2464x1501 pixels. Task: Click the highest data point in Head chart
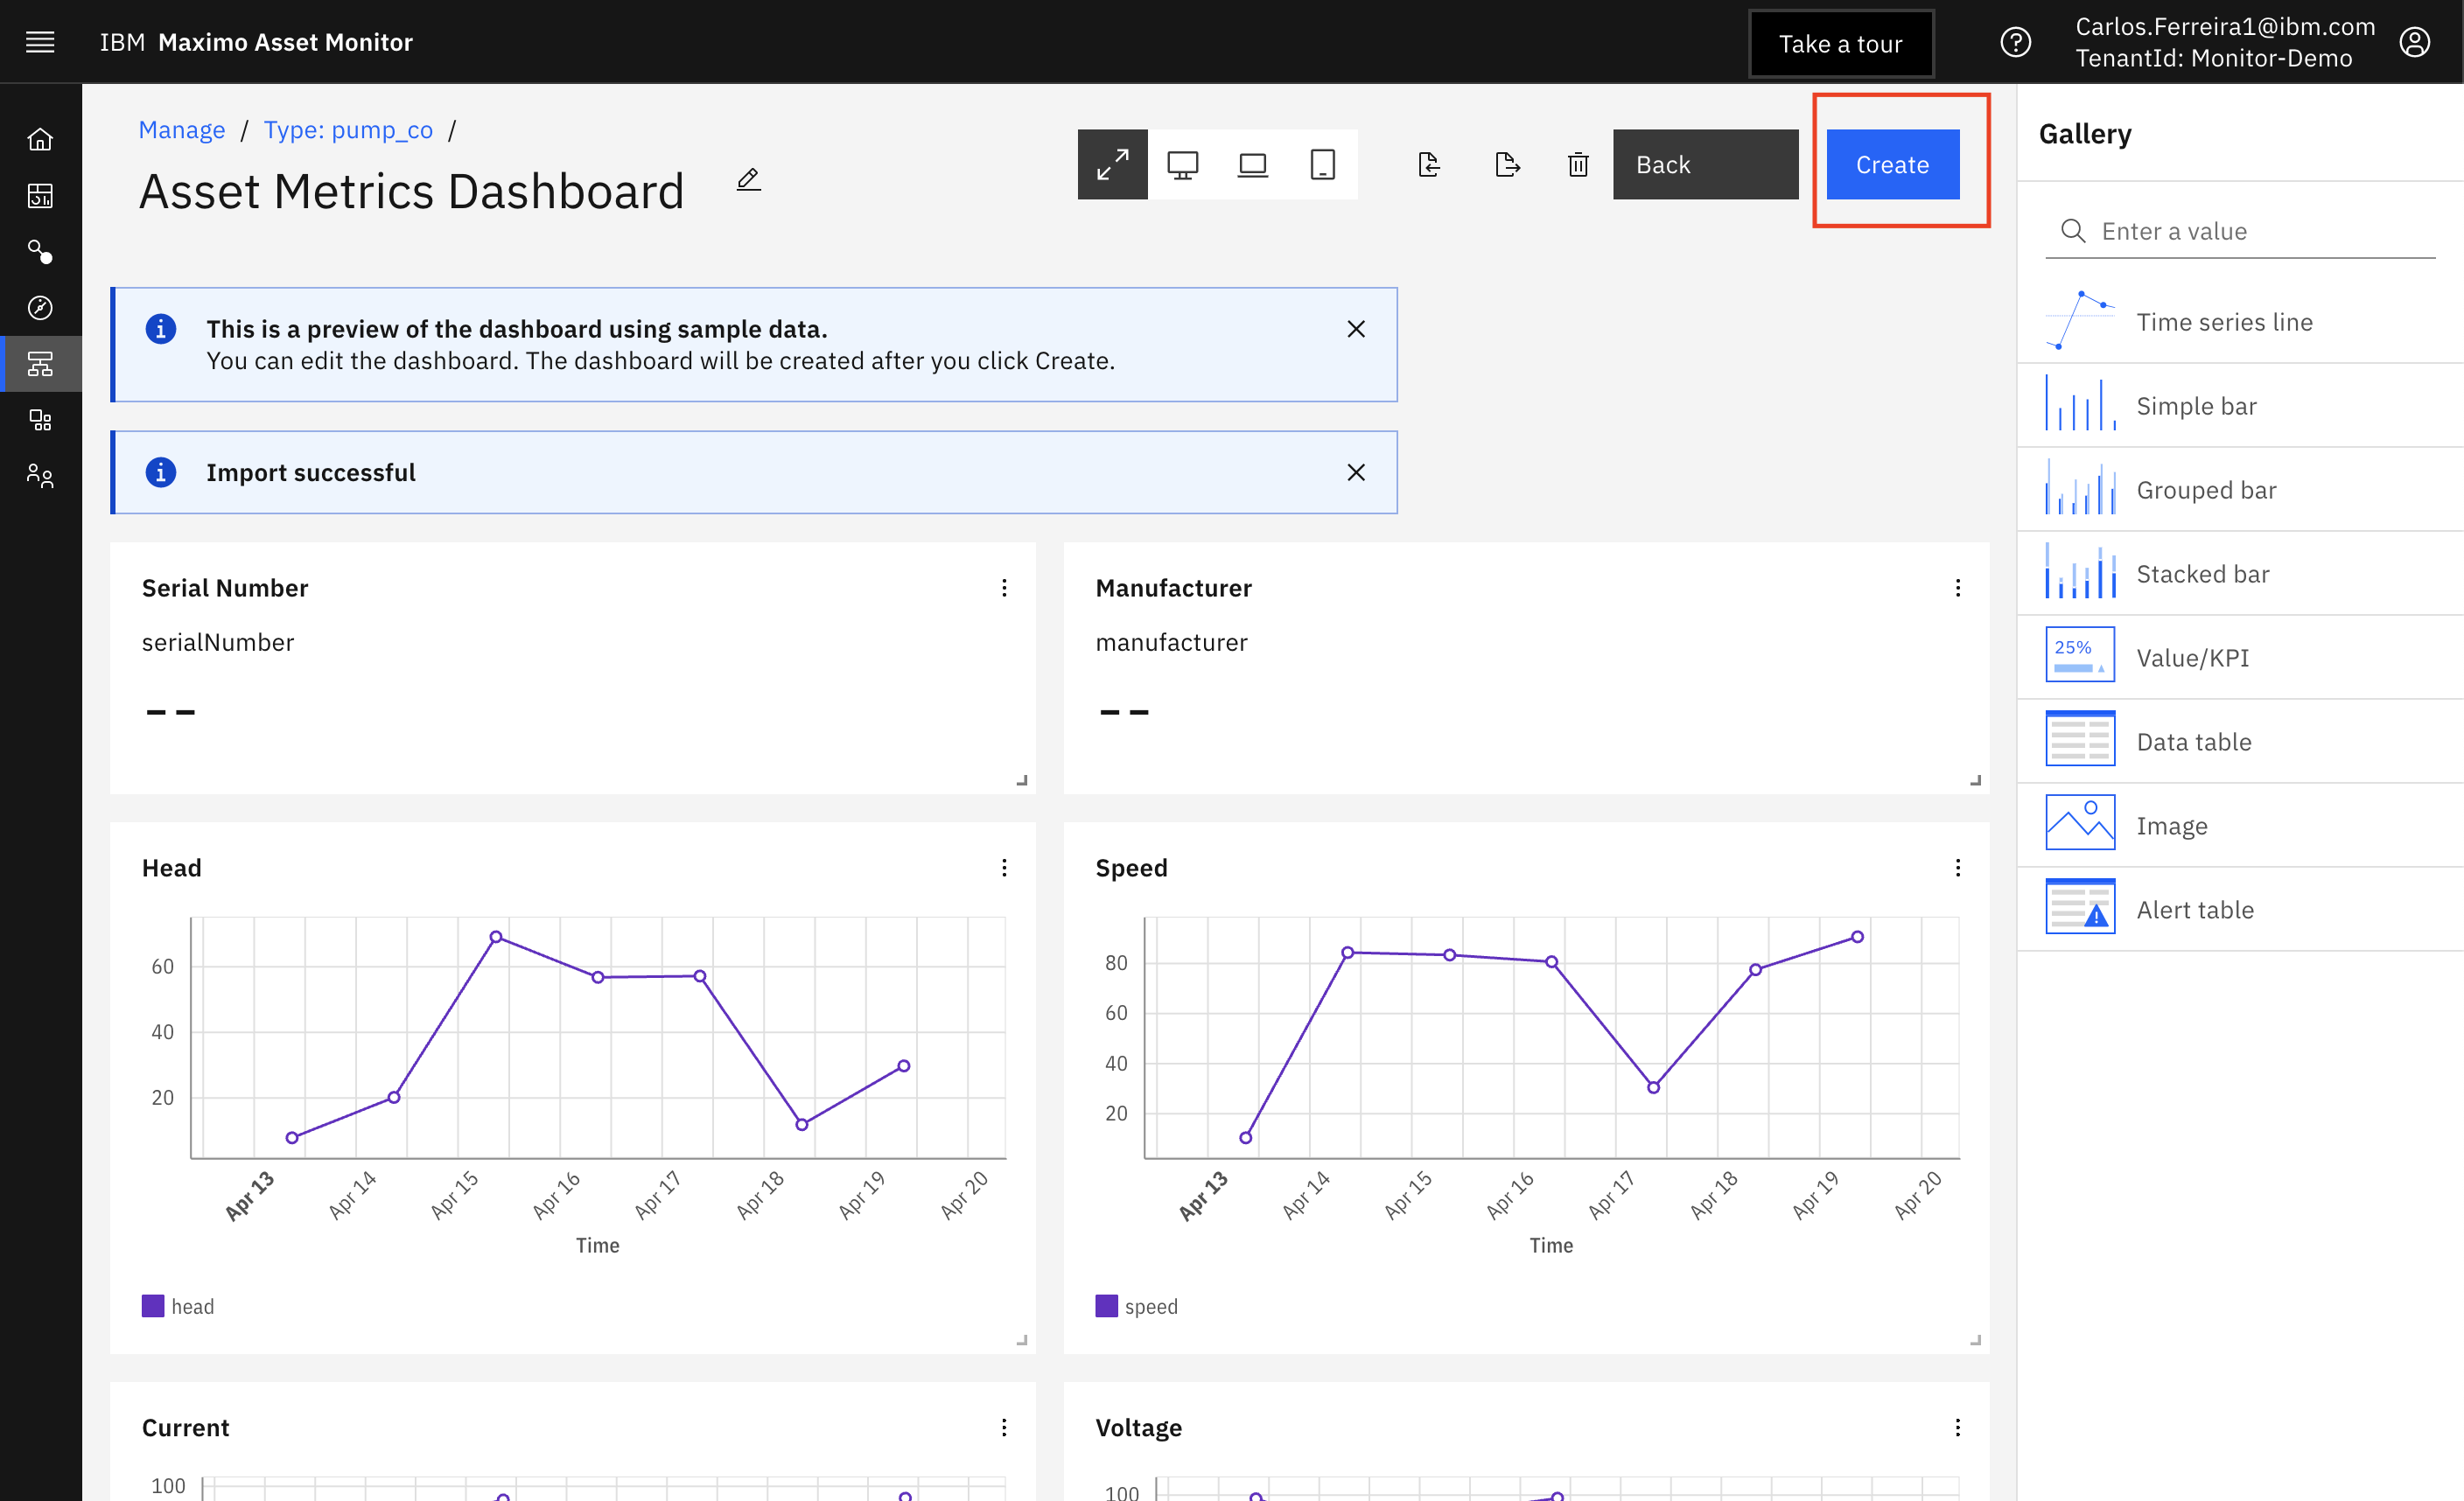click(x=496, y=937)
